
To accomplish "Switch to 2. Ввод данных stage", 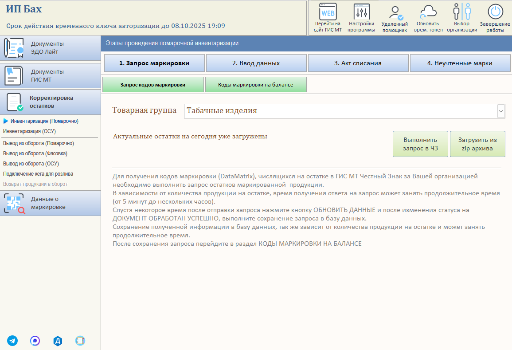I will [256, 63].
